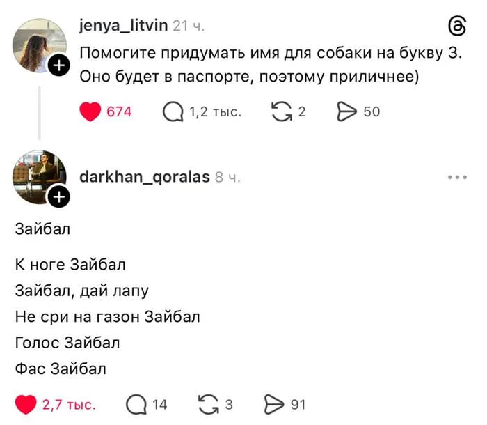
Task: Open the Threads logo icon
Action: (458, 26)
